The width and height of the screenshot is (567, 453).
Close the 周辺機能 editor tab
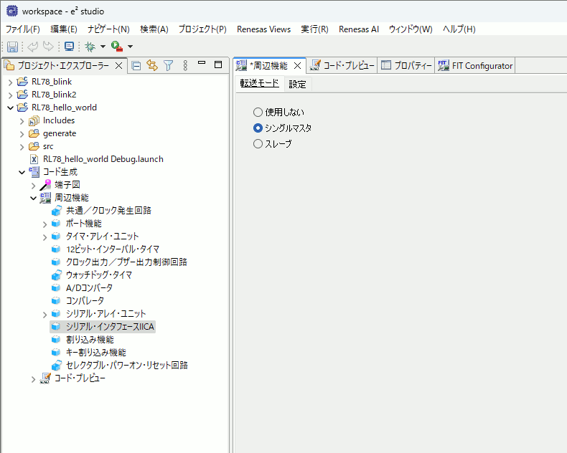pos(298,66)
